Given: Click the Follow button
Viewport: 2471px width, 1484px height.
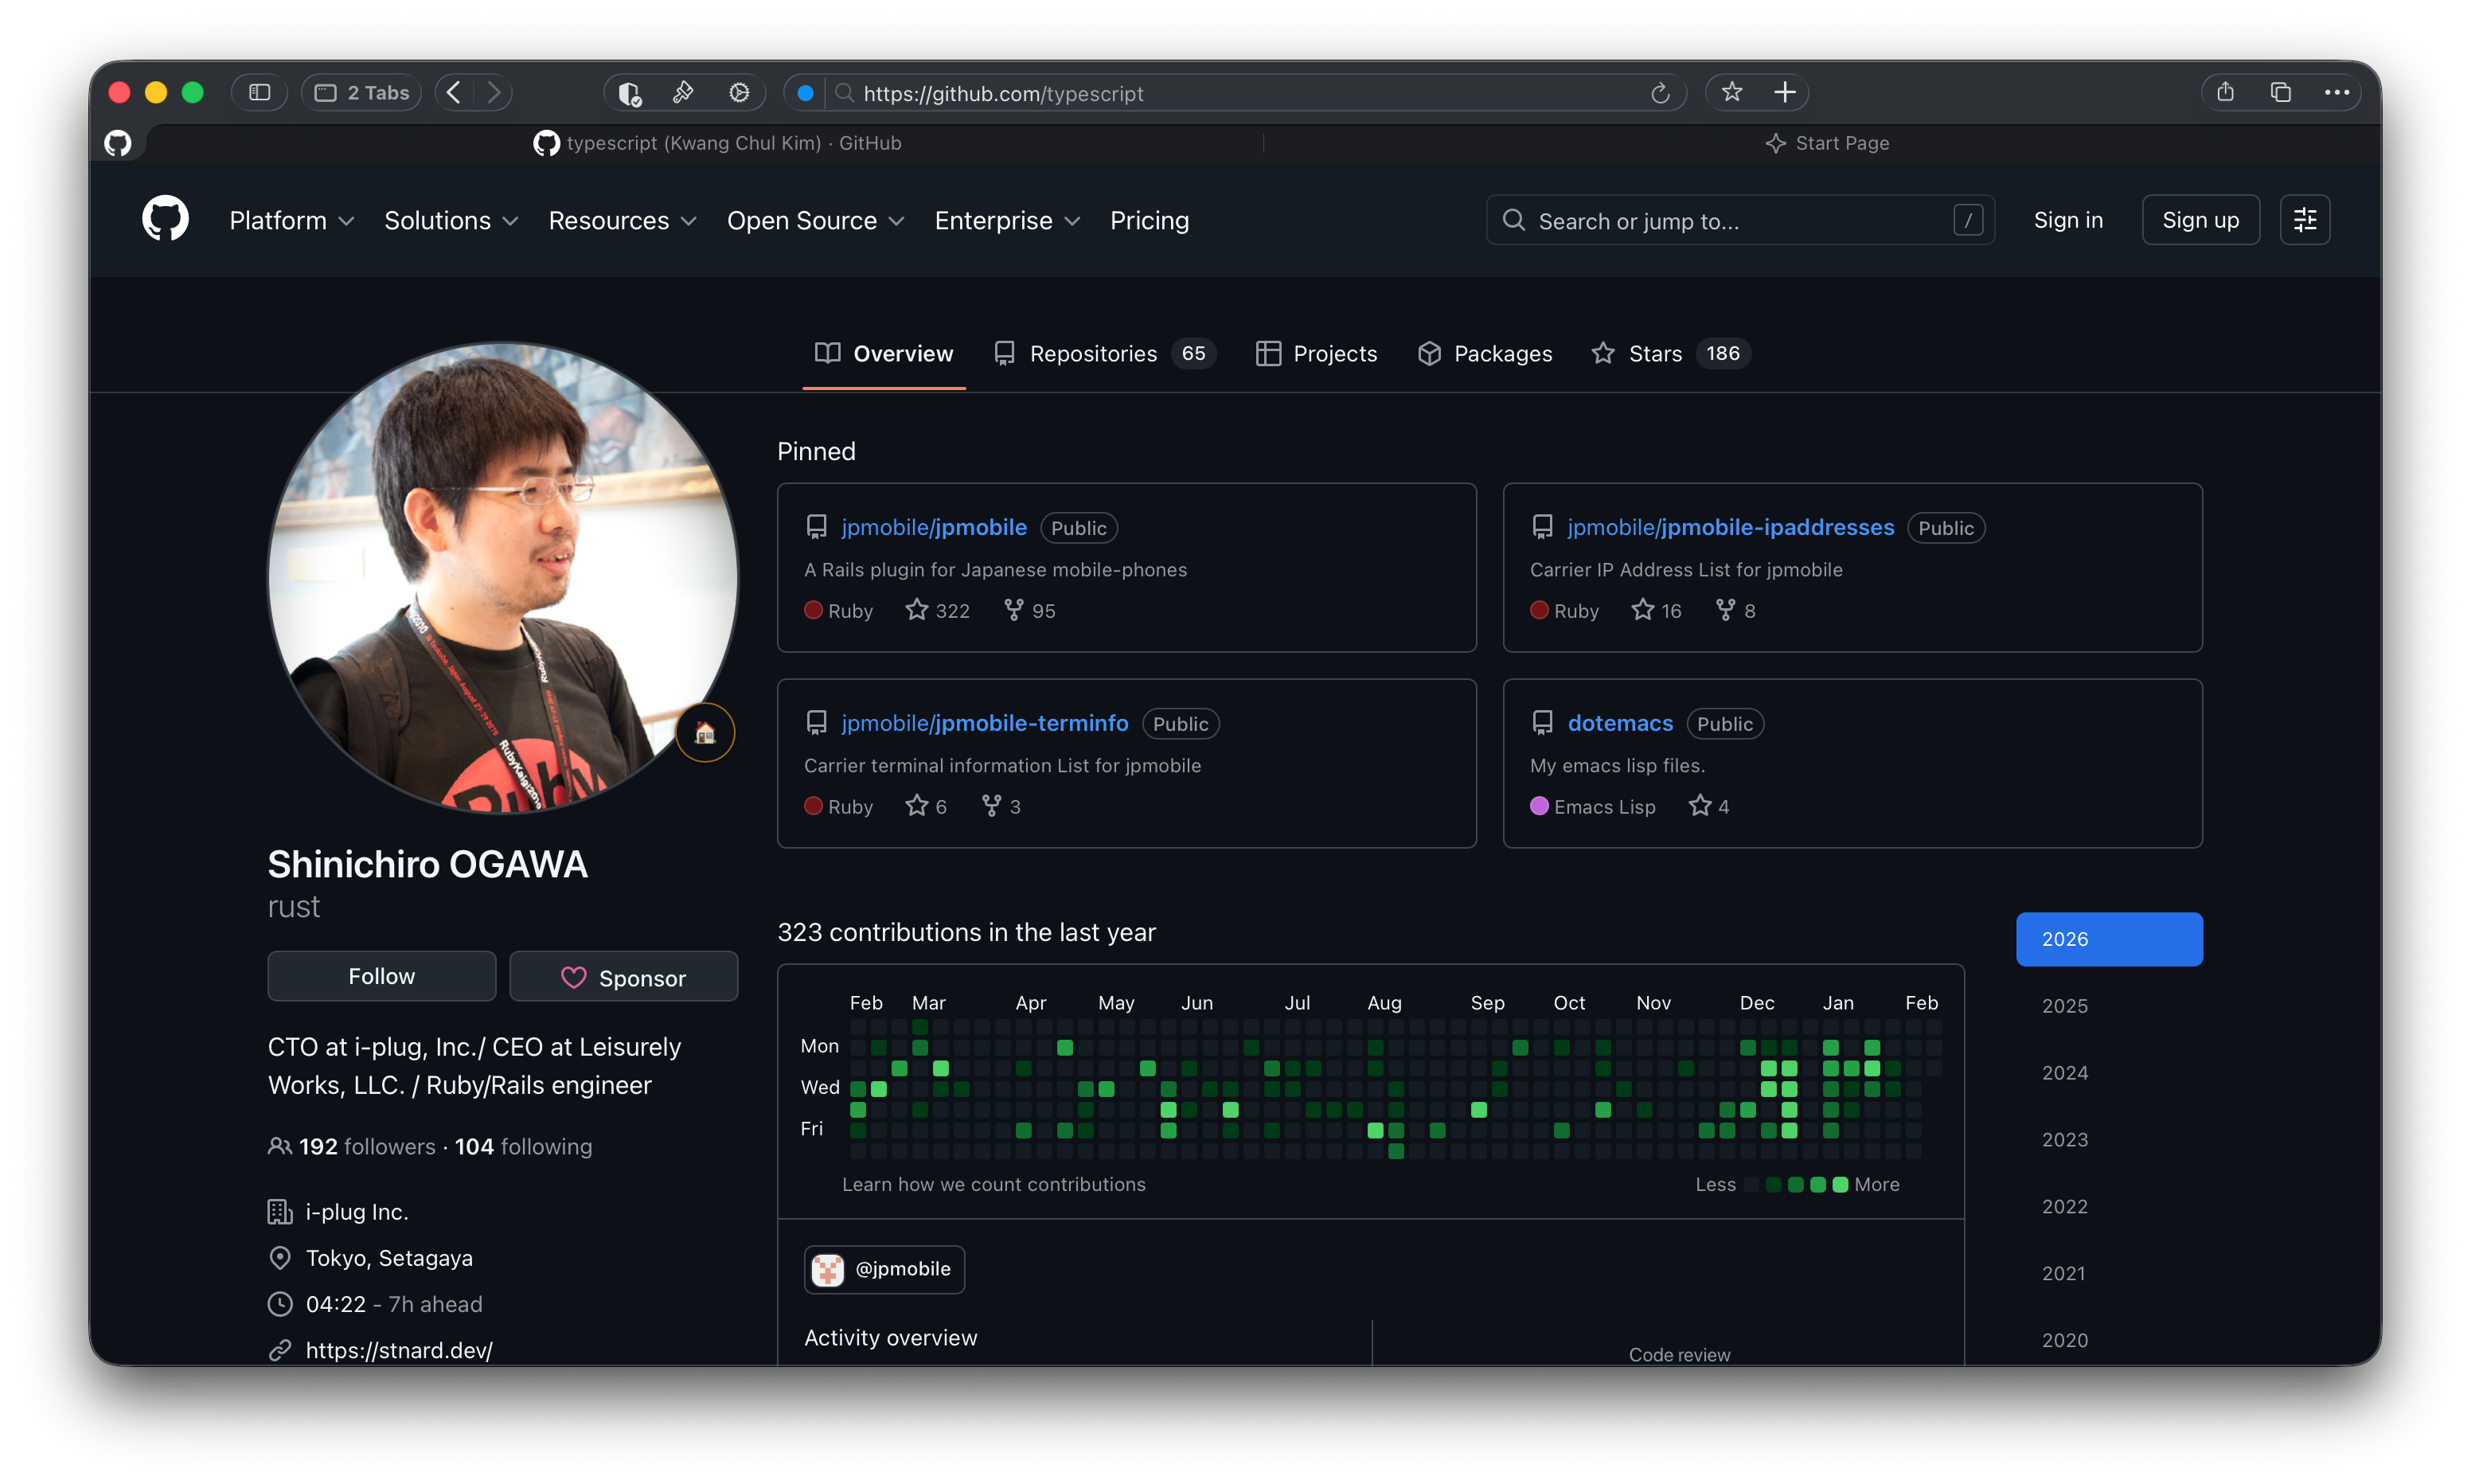Looking at the screenshot, I should 381,977.
